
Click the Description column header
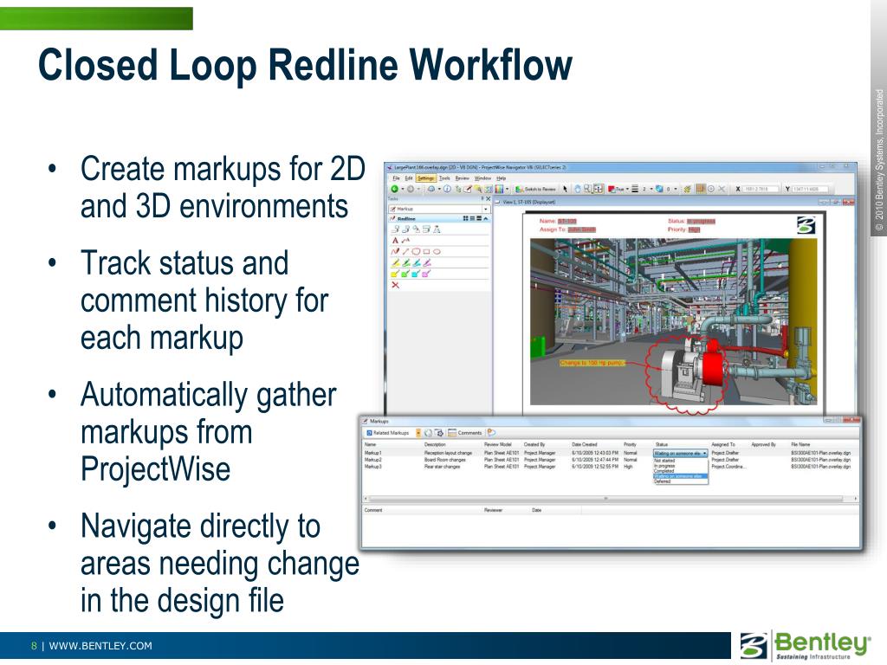435,444
